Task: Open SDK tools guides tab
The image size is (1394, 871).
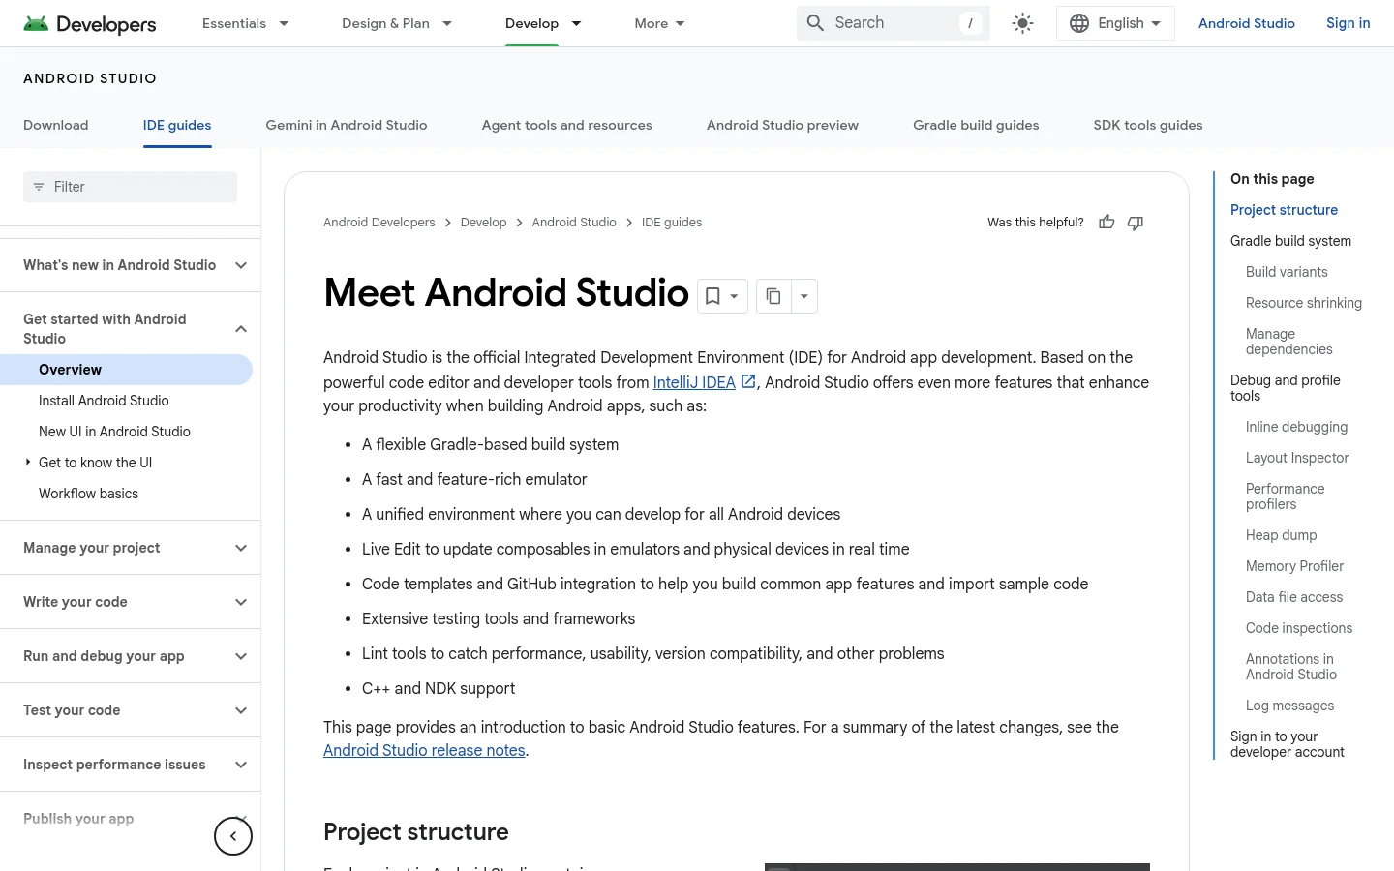Action: (1148, 125)
